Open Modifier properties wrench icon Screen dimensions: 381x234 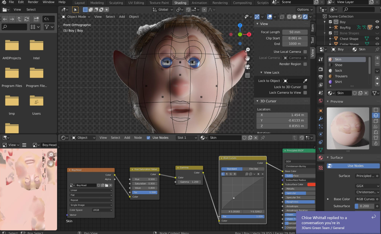(x=321, y=119)
